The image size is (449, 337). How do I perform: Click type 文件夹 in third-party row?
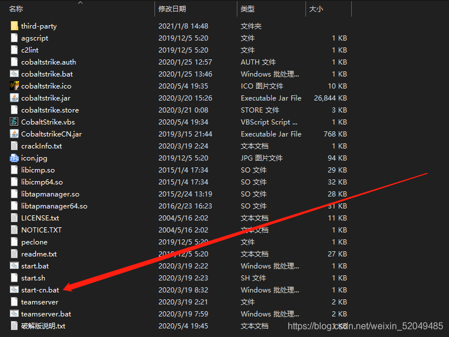pyautogui.click(x=251, y=26)
